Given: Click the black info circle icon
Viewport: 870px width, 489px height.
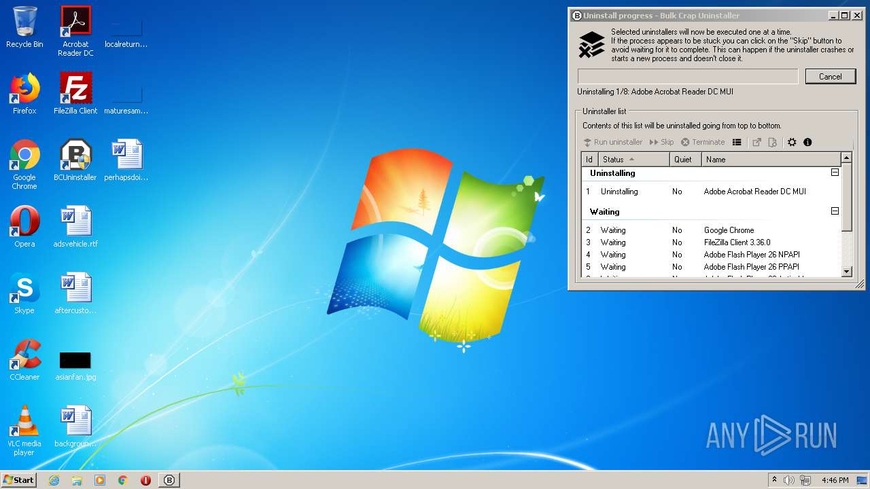Looking at the screenshot, I should pos(807,142).
